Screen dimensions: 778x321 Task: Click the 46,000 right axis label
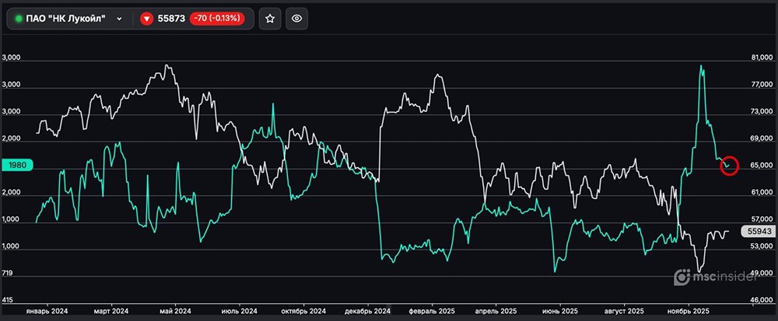(x=760, y=299)
